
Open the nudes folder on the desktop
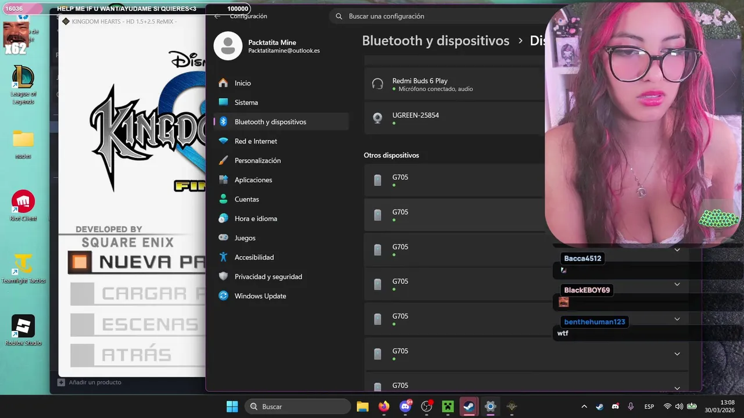(23, 144)
